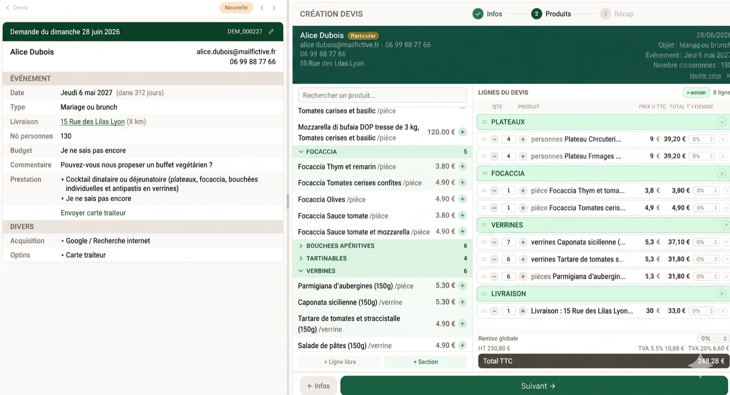
Task: Remove the PLATEAUX section with its X icon
Action: (722, 122)
